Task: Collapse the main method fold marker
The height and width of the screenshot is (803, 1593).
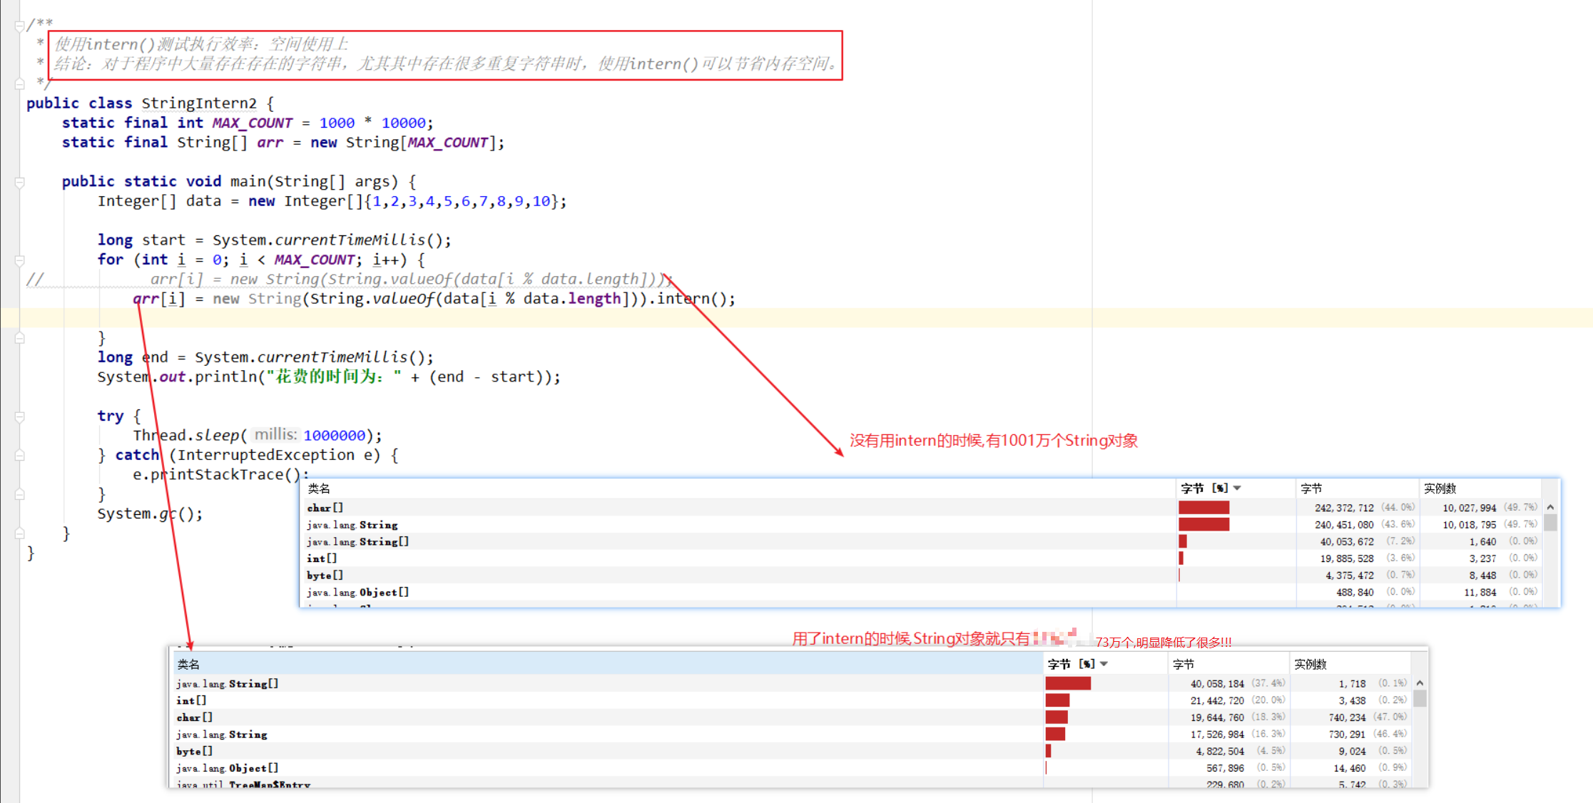Action: (19, 183)
